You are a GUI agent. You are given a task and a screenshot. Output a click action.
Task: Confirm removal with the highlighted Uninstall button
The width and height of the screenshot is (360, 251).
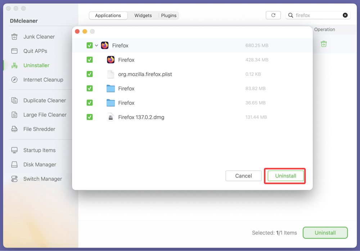click(x=285, y=176)
